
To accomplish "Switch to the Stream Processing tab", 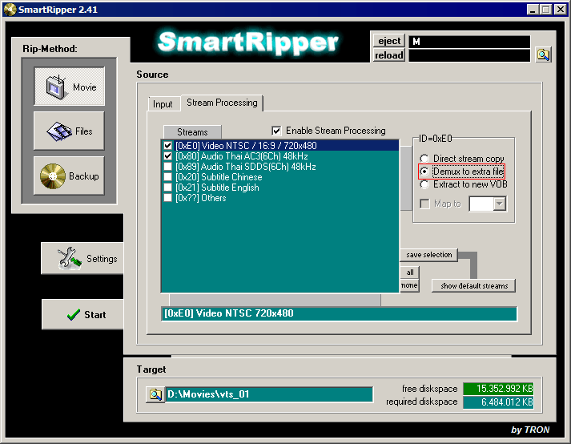I will (x=222, y=103).
